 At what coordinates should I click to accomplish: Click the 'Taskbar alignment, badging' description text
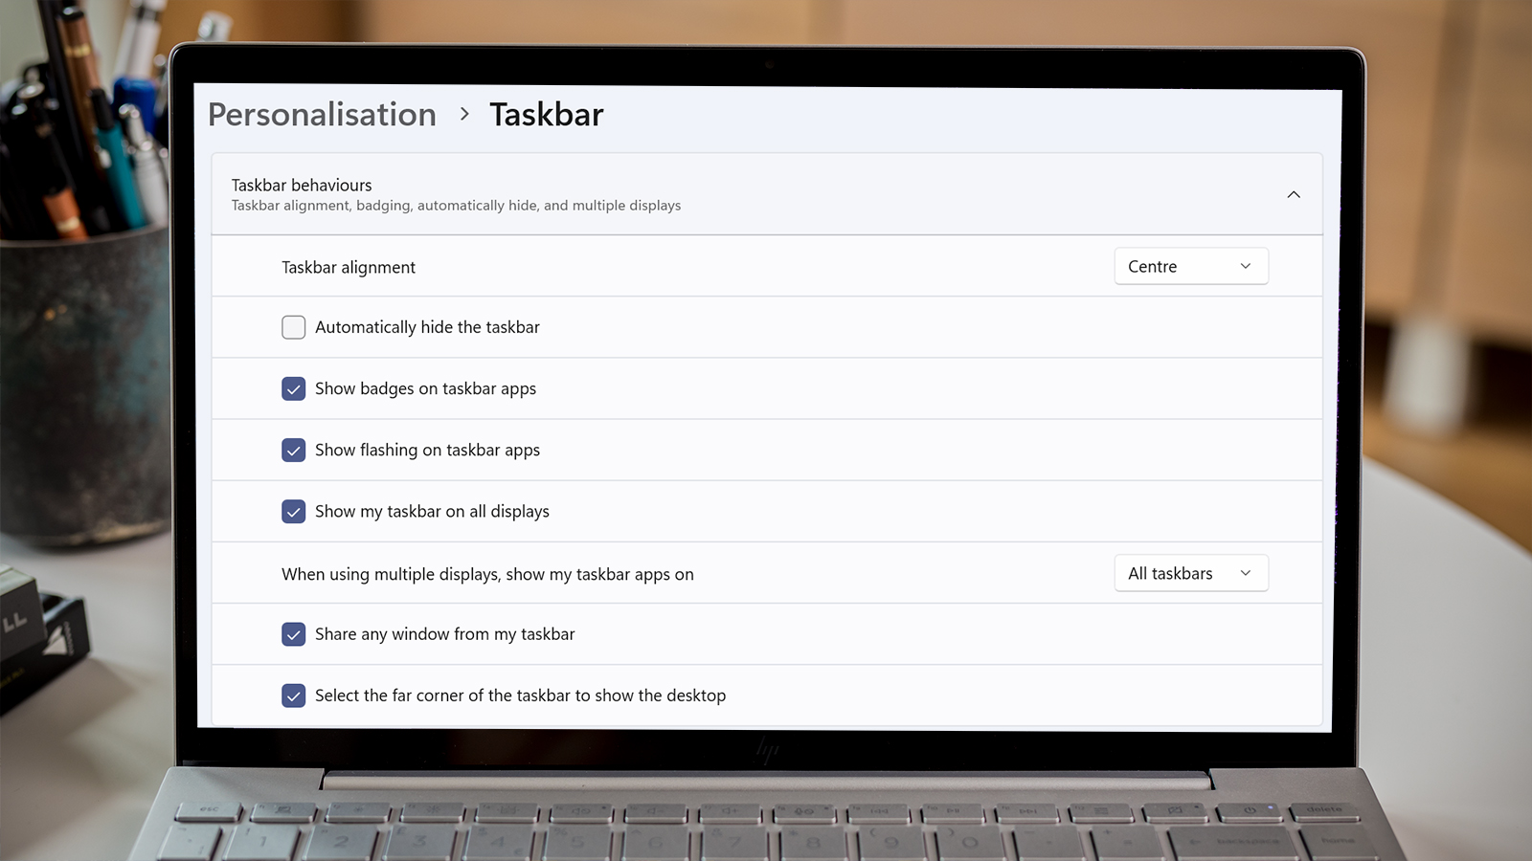coord(456,206)
